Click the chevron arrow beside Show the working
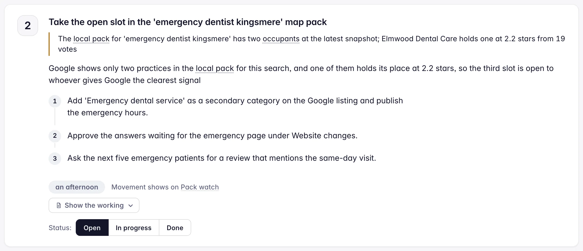Image resolution: width=583 pixels, height=251 pixels. coord(131,206)
